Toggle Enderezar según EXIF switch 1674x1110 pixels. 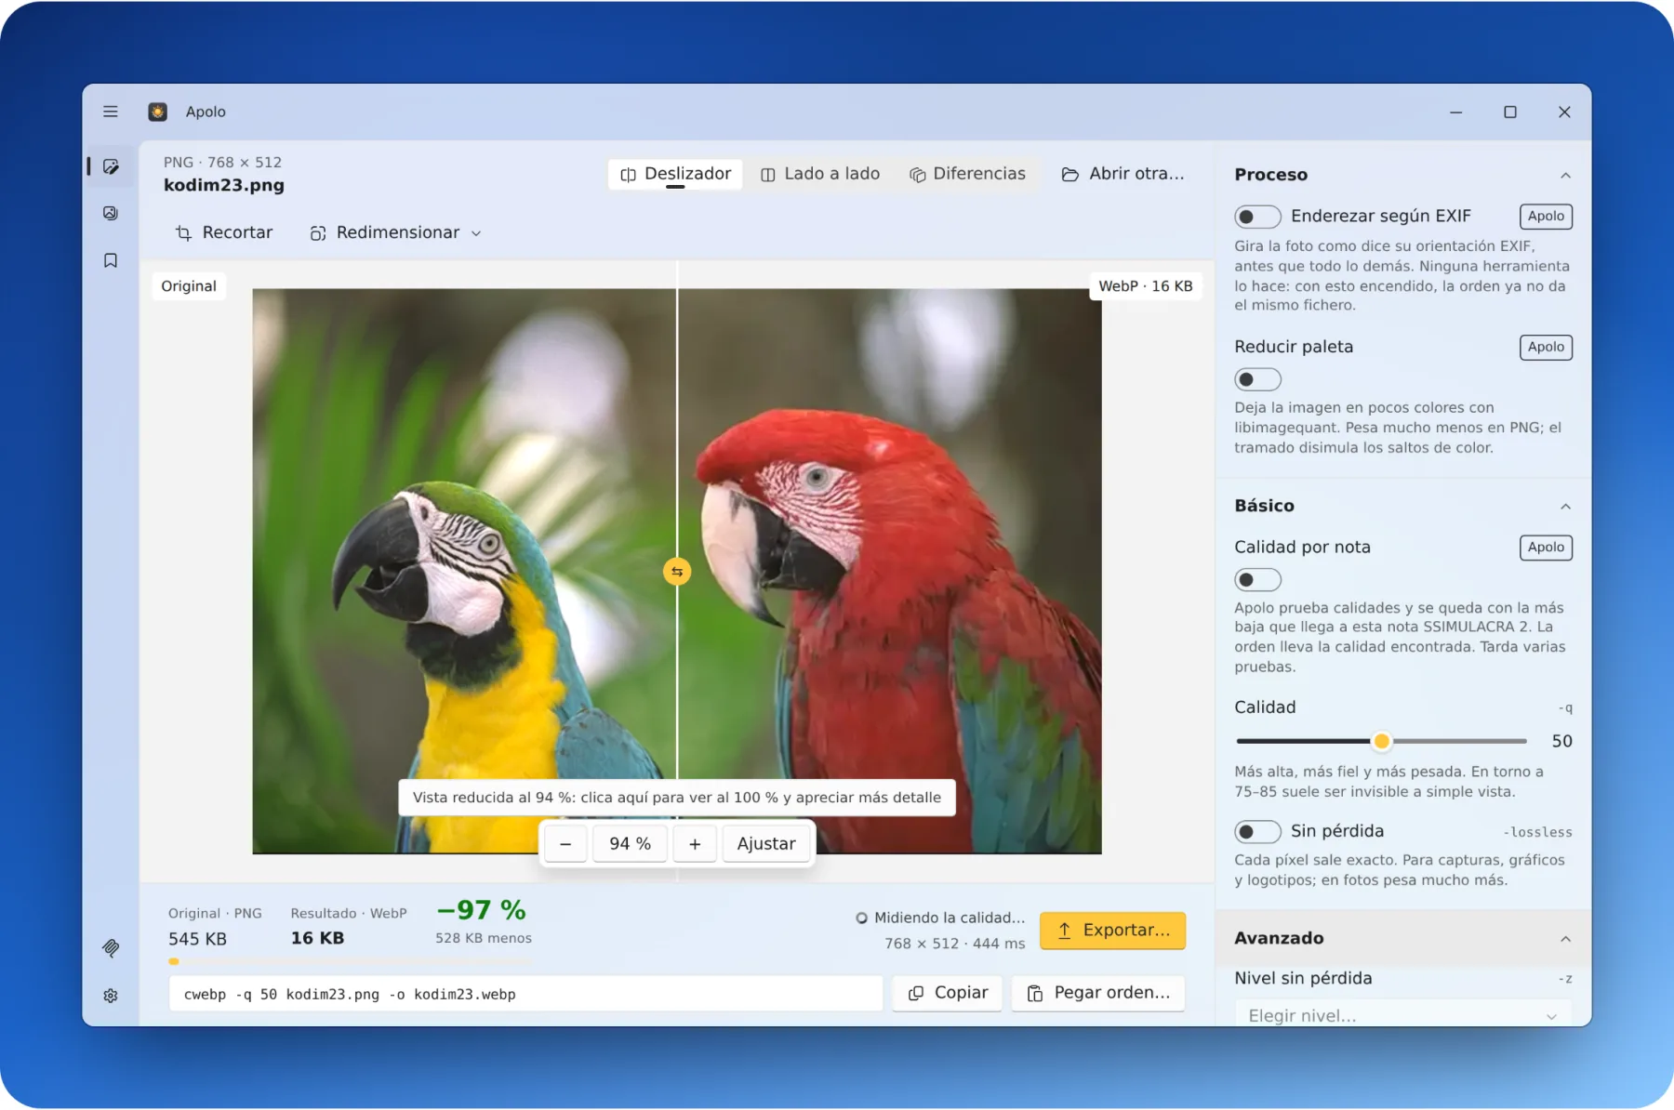tap(1257, 217)
